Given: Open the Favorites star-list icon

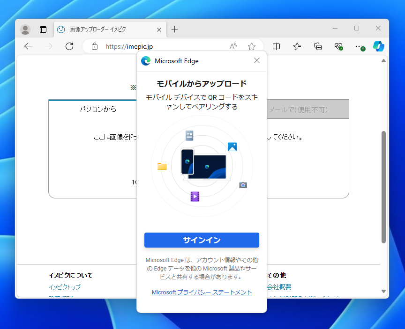Looking at the screenshot, I should pyautogui.click(x=297, y=46).
